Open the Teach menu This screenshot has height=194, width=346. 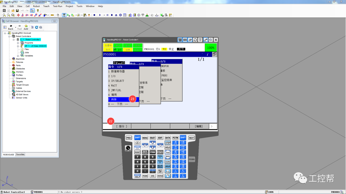pyautogui.click(x=46, y=6)
